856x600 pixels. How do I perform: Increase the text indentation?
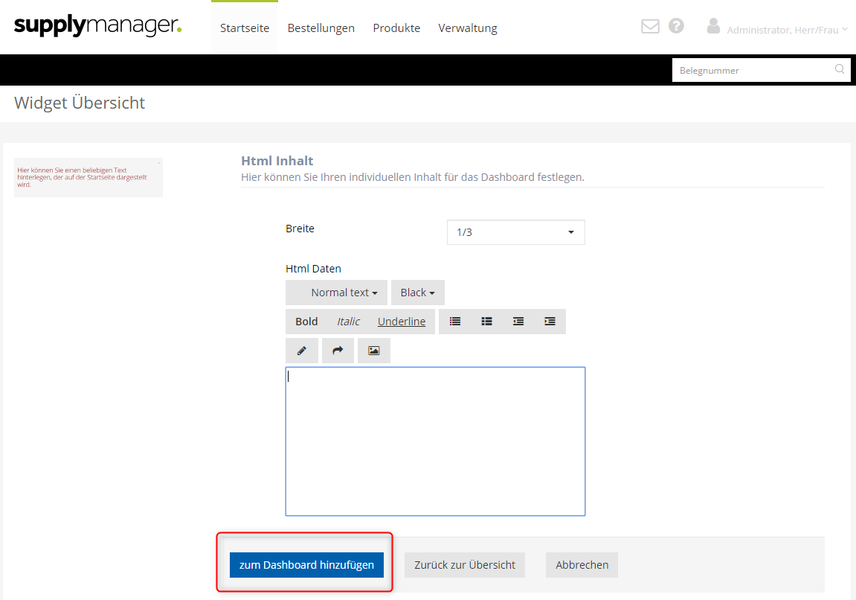tap(550, 321)
